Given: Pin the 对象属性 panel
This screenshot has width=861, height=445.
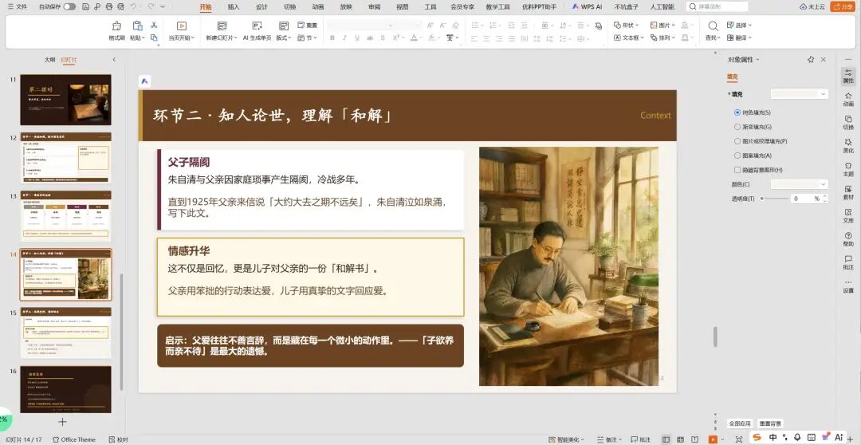Looking at the screenshot, I should click(811, 59).
